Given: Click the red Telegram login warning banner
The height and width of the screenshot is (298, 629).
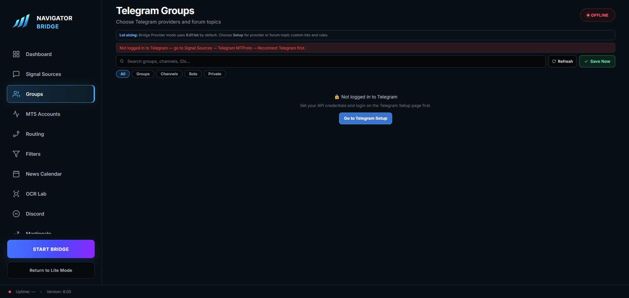Looking at the screenshot, I should click(366, 48).
